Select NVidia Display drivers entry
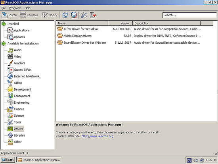Screen dimensions: 218x164 [77, 36]
